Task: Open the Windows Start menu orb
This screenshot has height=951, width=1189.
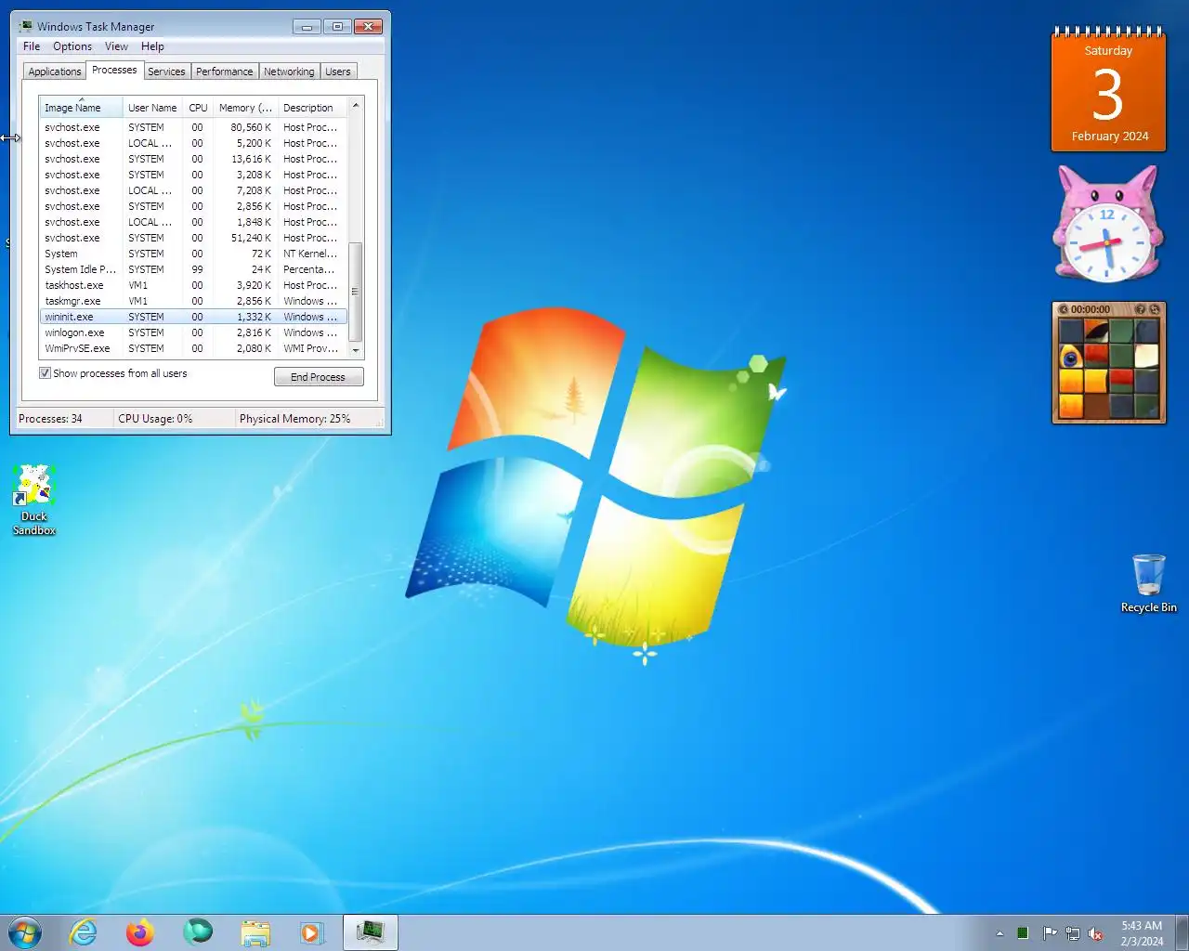Action: 25,932
